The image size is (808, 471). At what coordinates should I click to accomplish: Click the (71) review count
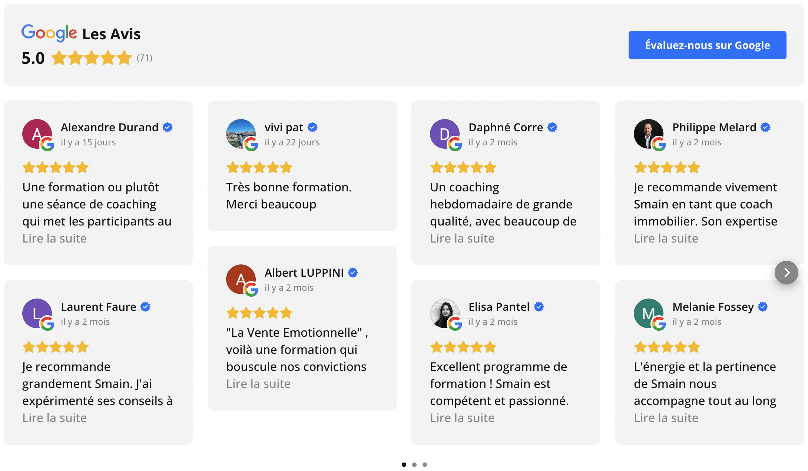(145, 58)
